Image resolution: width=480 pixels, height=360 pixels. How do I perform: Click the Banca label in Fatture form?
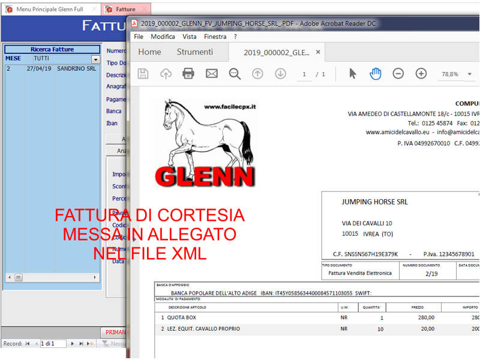point(113,111)
